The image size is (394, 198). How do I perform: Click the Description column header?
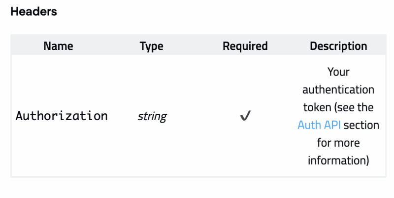coord(338,46)
